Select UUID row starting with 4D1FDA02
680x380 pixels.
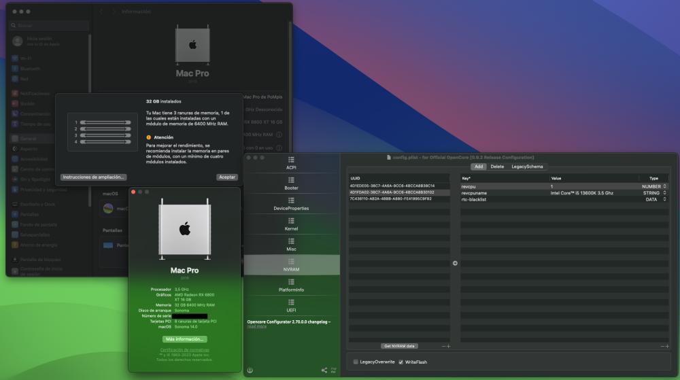pos(399,192)
